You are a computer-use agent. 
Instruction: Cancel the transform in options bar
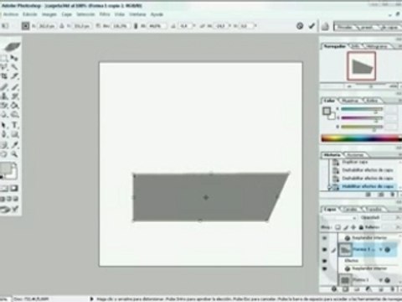[300, 26]
